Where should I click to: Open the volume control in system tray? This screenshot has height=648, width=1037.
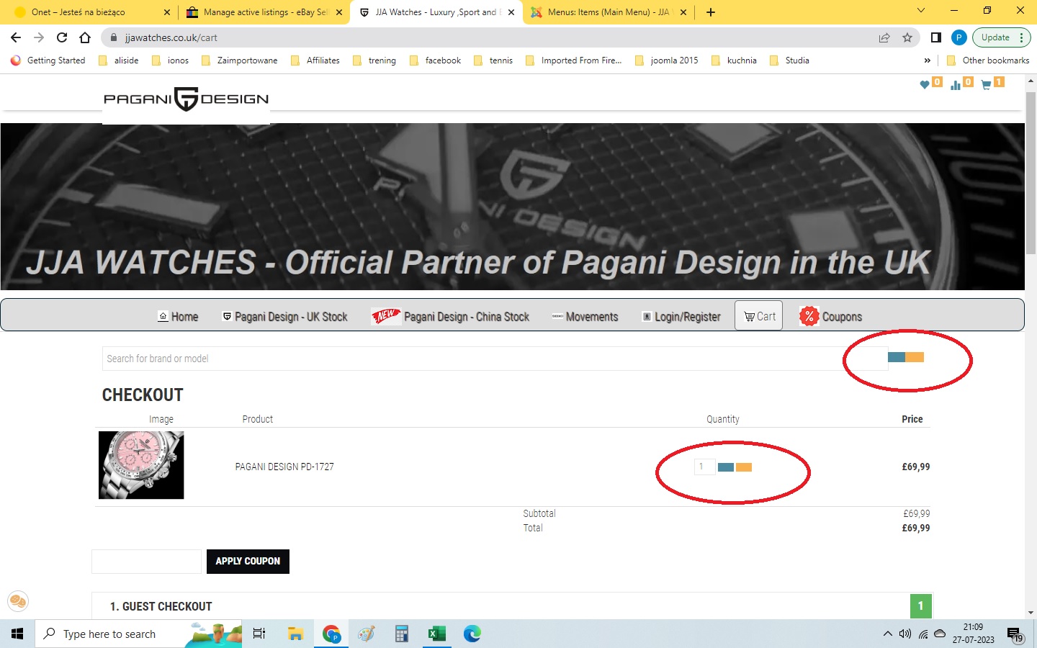(905, 634)
